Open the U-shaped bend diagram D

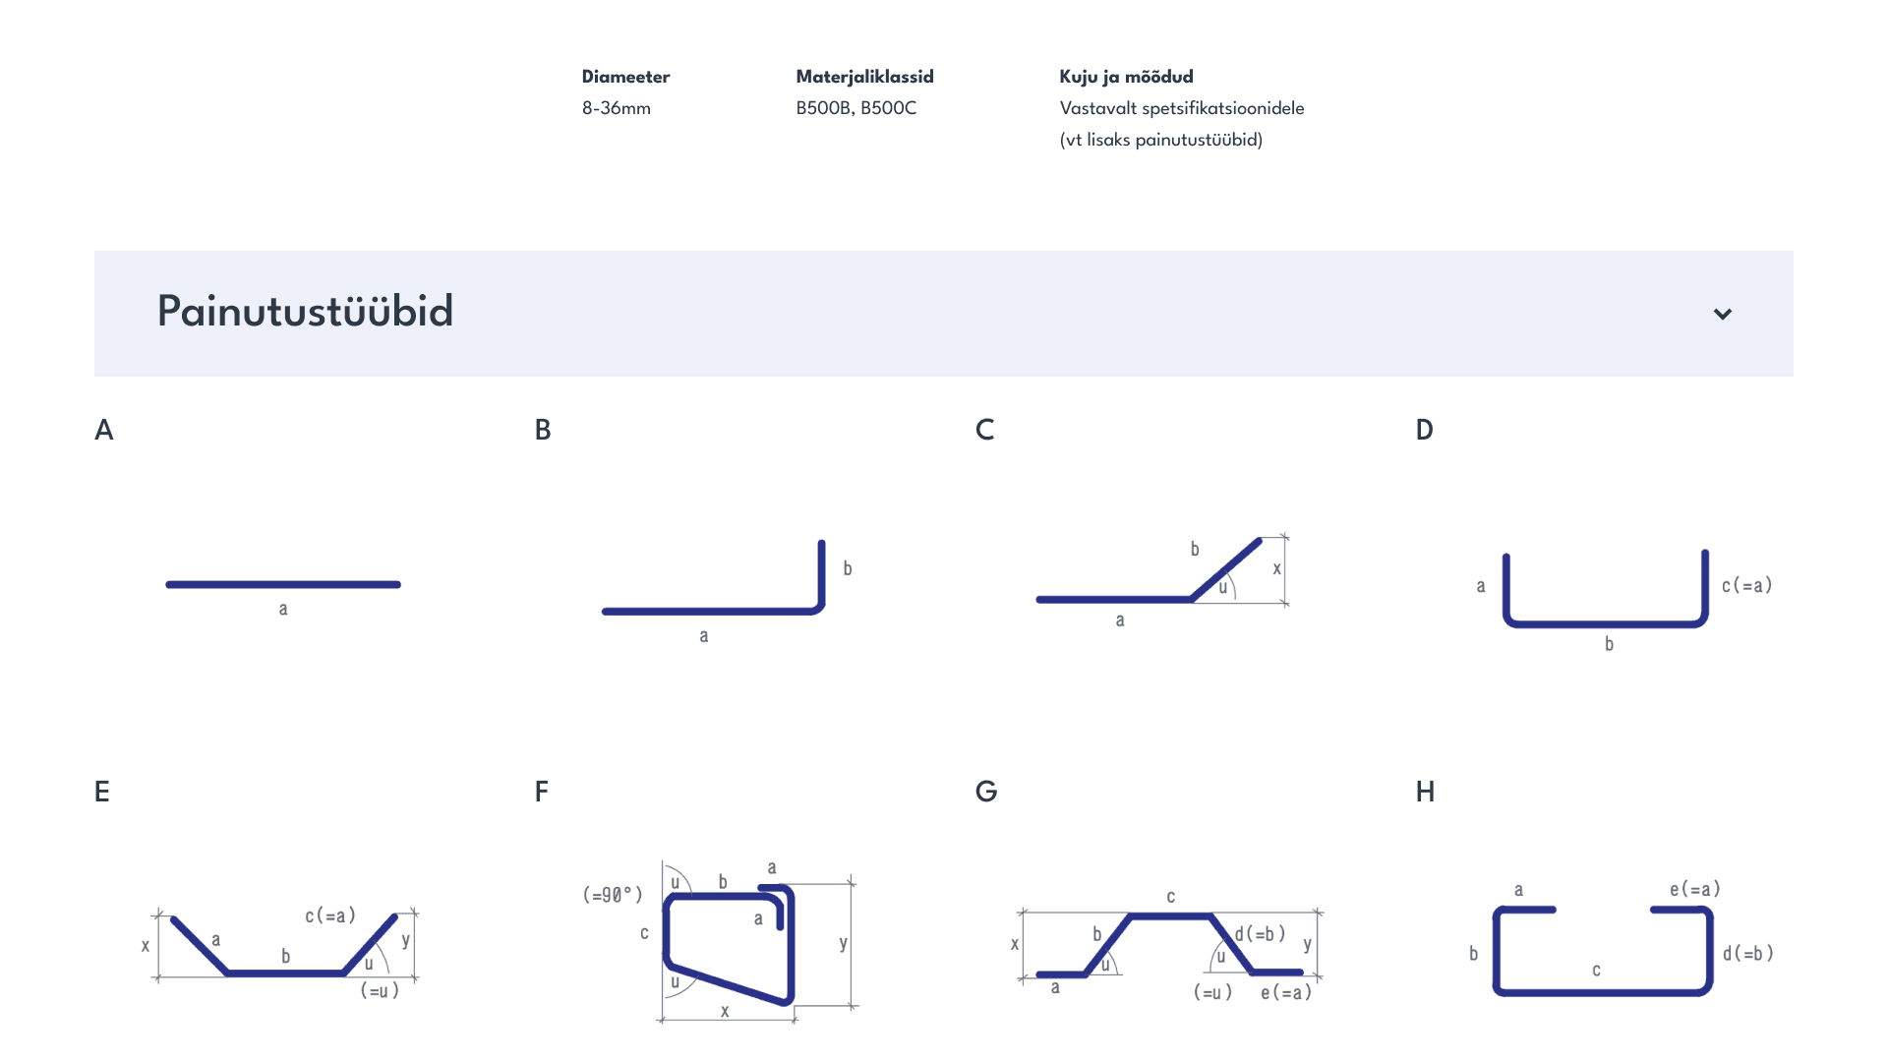point(1624,601)
